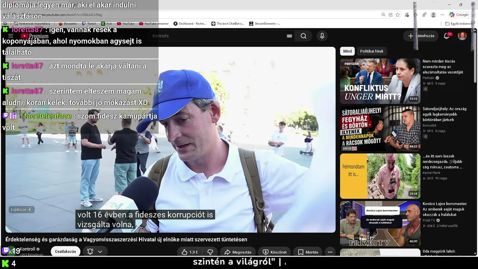This screenshot has height=269, width=478.
Task: Open the account avatar menu
Action: click(462, 36)
